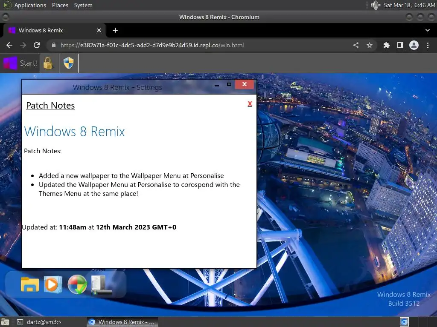Open the media player dock icon
Viewport: 437px width, 327px height.
click(x=52, y=284)
